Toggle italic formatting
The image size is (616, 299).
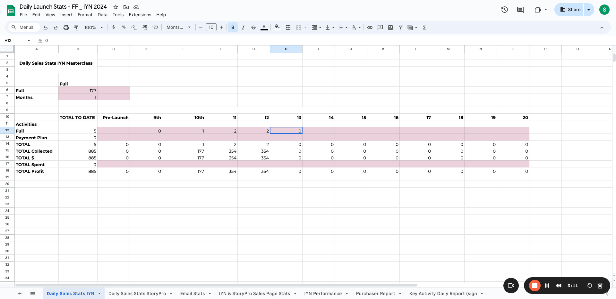click(243, 28)
